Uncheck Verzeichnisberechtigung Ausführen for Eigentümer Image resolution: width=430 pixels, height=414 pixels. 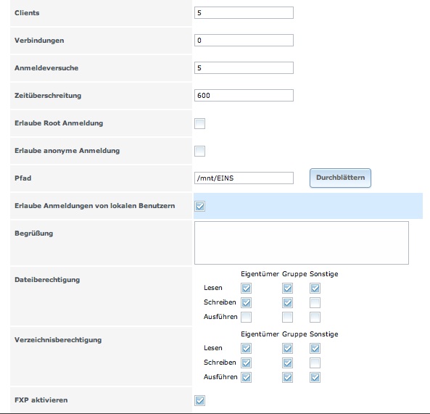pyautogui.click(x=247, y=377)
